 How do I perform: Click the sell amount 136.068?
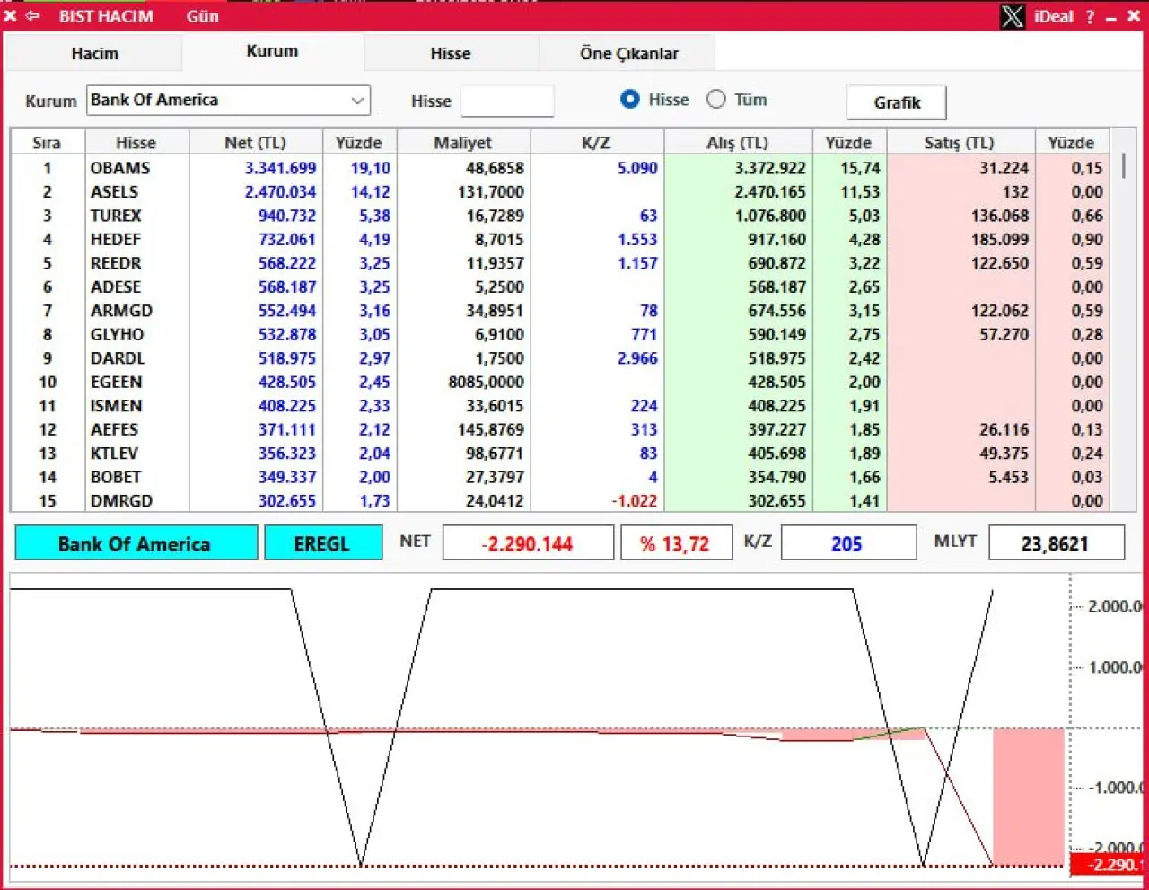pos(999,216)
